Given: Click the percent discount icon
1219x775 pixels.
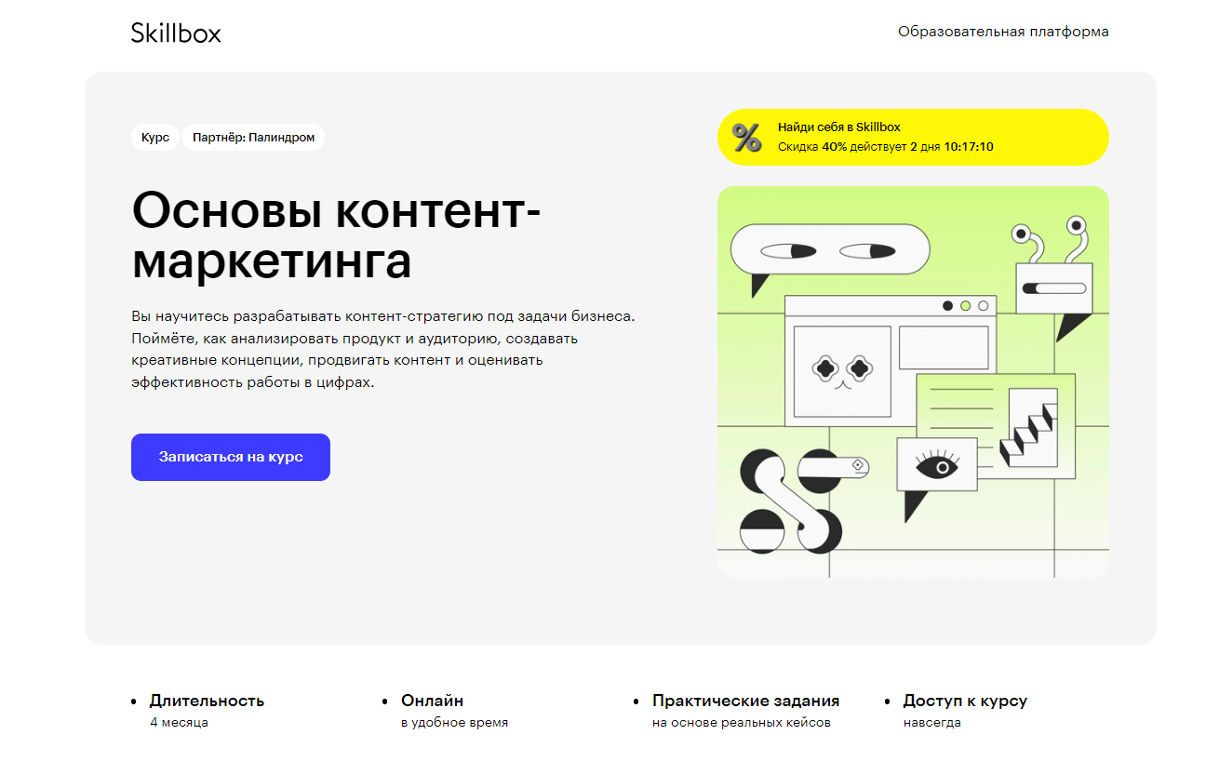Looking at the screenshot, I should (x=746, y=137).
